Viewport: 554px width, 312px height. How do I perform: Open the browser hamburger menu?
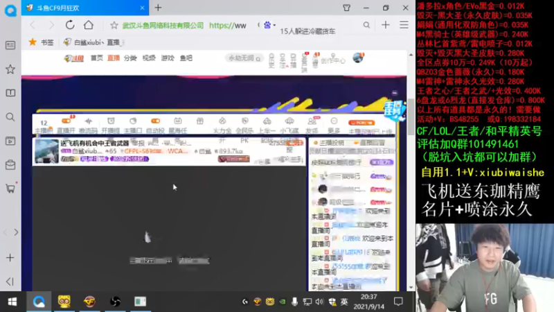(404, 25)
